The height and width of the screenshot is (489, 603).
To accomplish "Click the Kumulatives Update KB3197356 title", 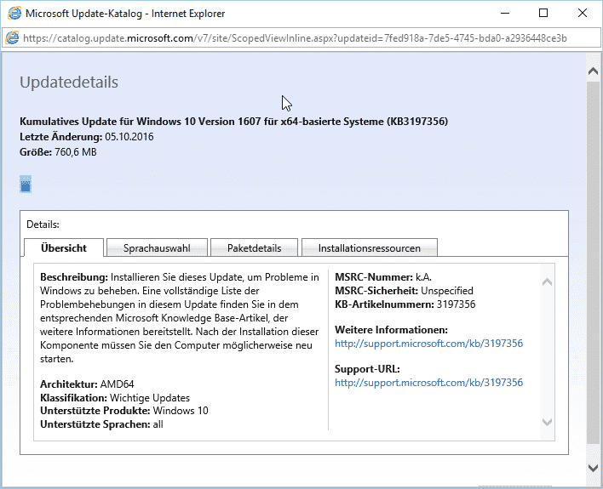I will 234,122.
